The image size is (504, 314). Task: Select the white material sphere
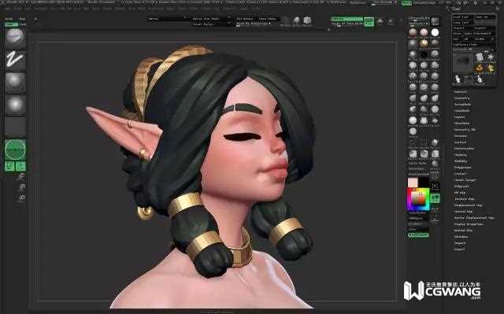pos(435,32)
